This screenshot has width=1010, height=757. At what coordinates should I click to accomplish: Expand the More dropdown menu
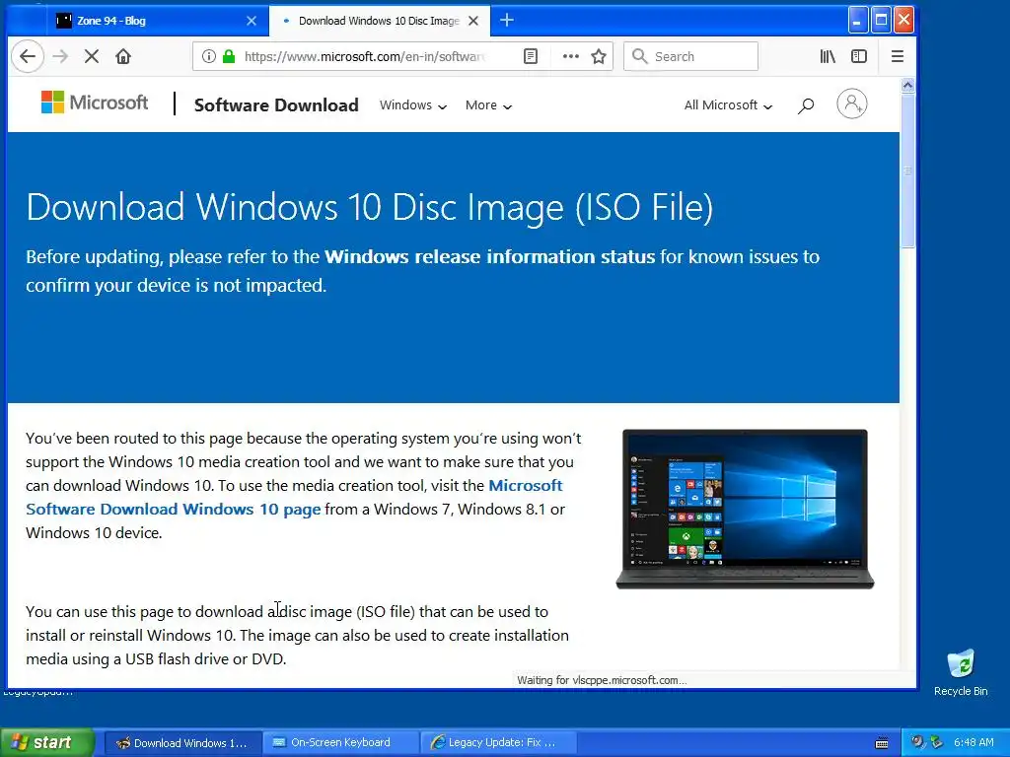tap(489, 104)
